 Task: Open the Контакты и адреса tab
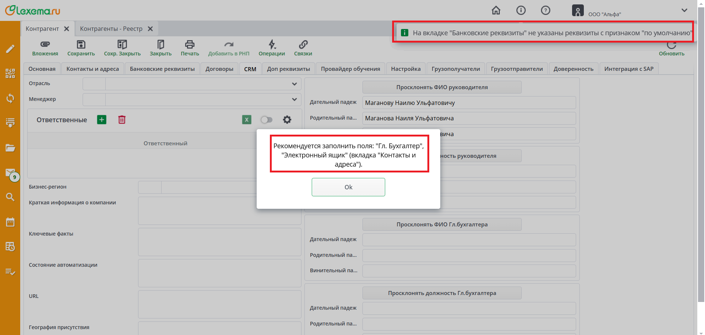tap(93, 69)
